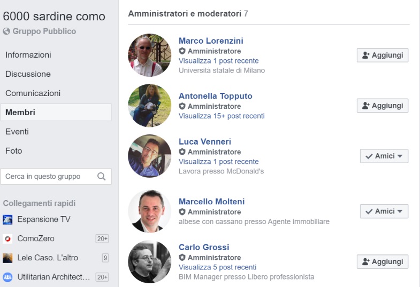This screenshot has width=420, height=287.
Task: Click the ComoZero shortcut icon
Action: tap(7, 238)
